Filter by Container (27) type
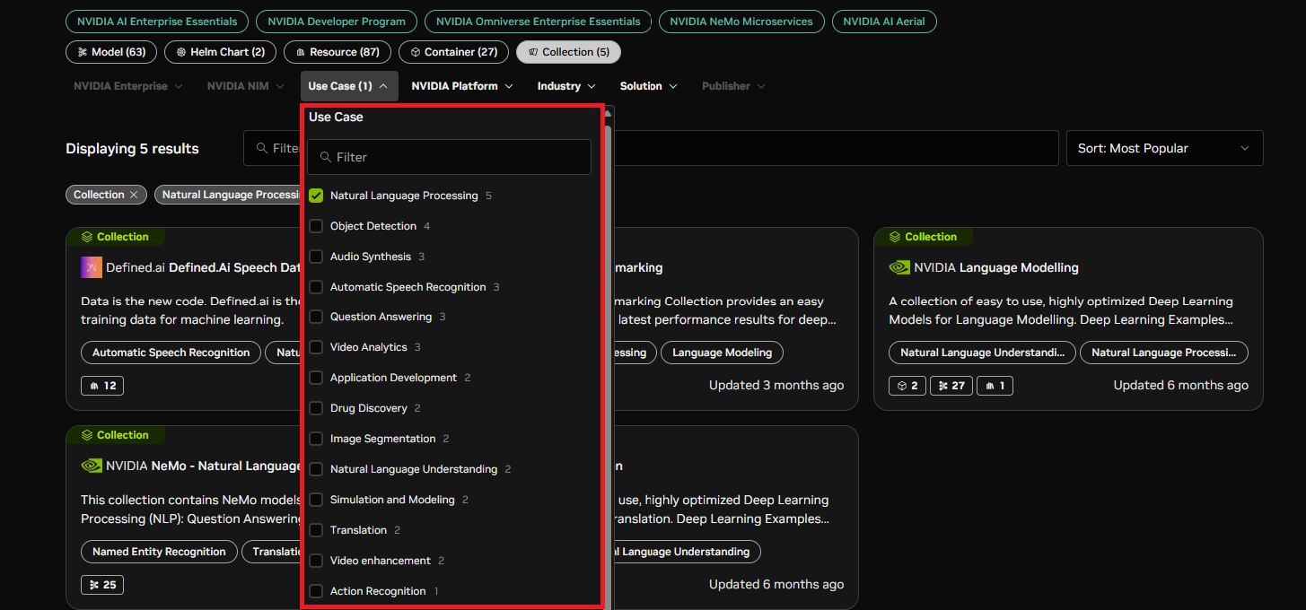The width and height of the screenshot is (1306, 610). (x=453, y=52)
